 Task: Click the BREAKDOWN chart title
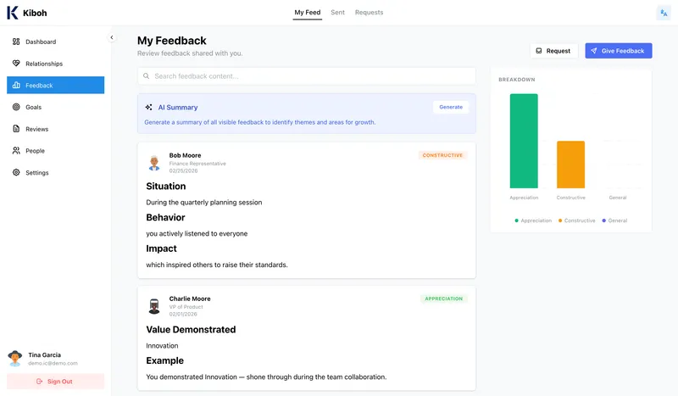coord(517,80)
